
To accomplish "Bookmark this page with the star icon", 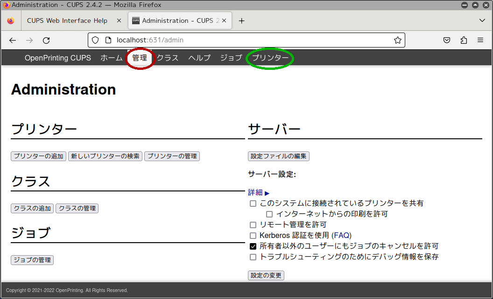I will point(397,40).
